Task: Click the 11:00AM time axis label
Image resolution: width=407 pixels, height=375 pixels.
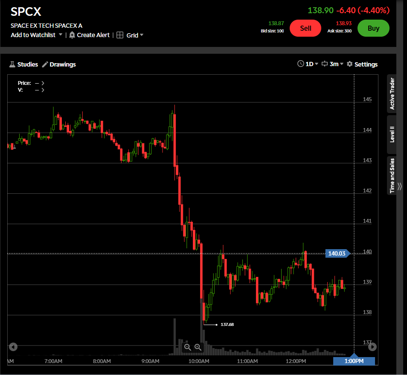Action: click(247, 361)
